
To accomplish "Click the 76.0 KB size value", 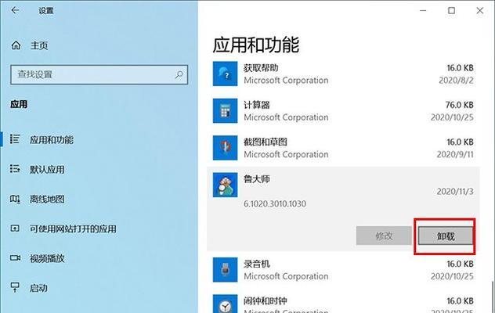I will point(459,105).
